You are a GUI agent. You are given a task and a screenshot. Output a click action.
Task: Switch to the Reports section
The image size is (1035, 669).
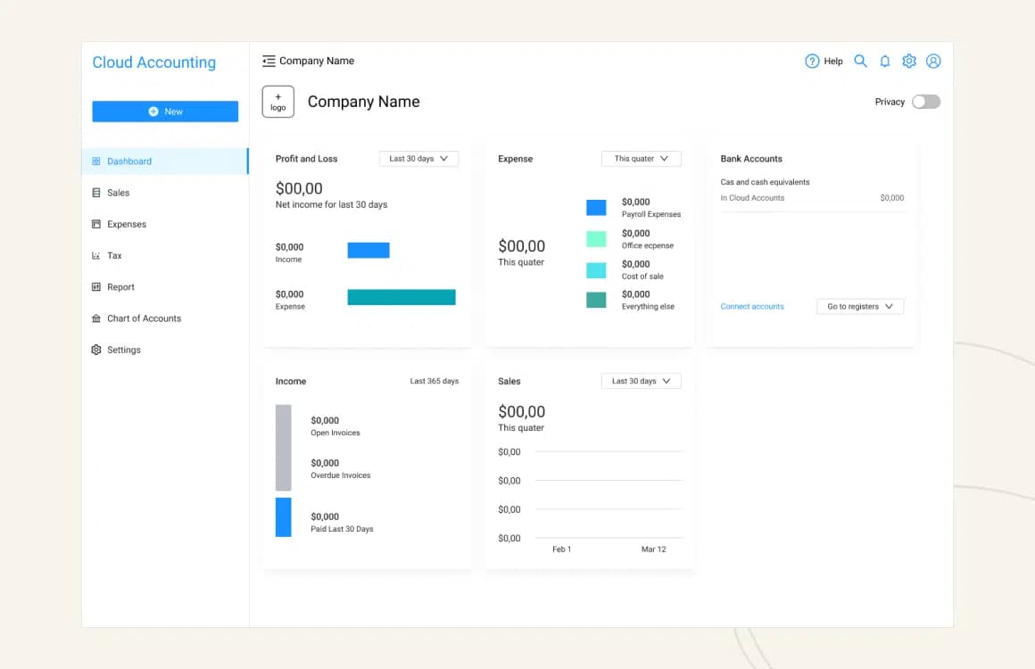pyautogui.click(x=119, y=286)
